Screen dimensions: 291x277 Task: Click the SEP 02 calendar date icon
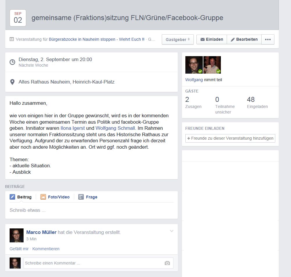point(18,18)
